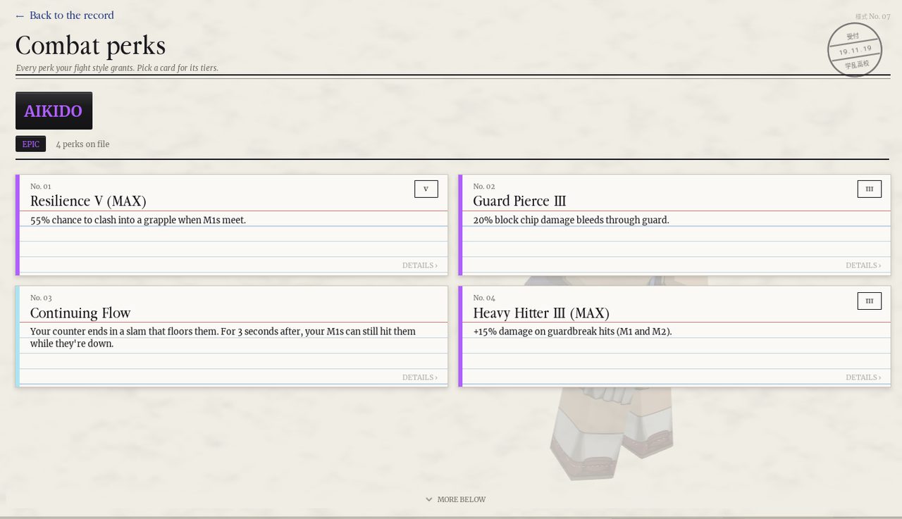Click the '+15% damage on guardbreak hits' description
This screenshot has width=902, height=519.
(x=572, y=332)
